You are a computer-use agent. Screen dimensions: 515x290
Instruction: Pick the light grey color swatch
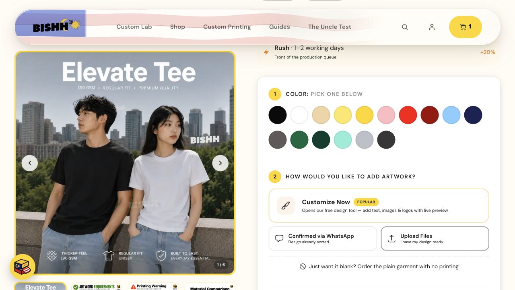(365, 140)
